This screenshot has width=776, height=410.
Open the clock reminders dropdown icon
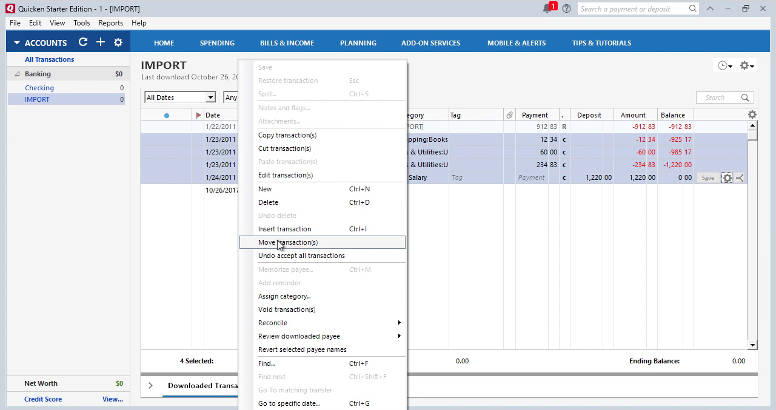coord(724,65)
